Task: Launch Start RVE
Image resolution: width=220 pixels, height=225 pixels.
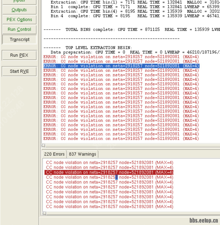Action: 19,71
